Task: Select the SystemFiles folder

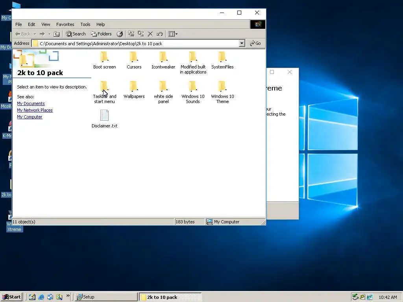Action: (222, 61)
